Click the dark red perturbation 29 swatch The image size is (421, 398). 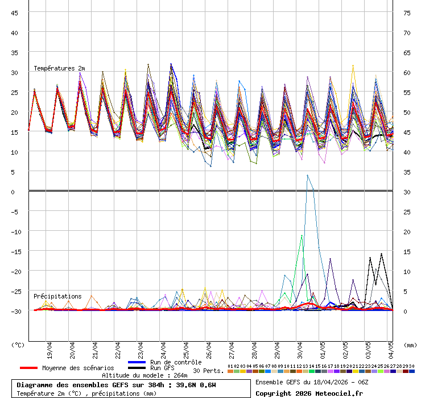point(406,371)
